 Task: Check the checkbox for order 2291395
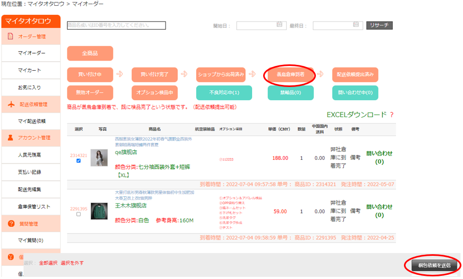[79, 214]
